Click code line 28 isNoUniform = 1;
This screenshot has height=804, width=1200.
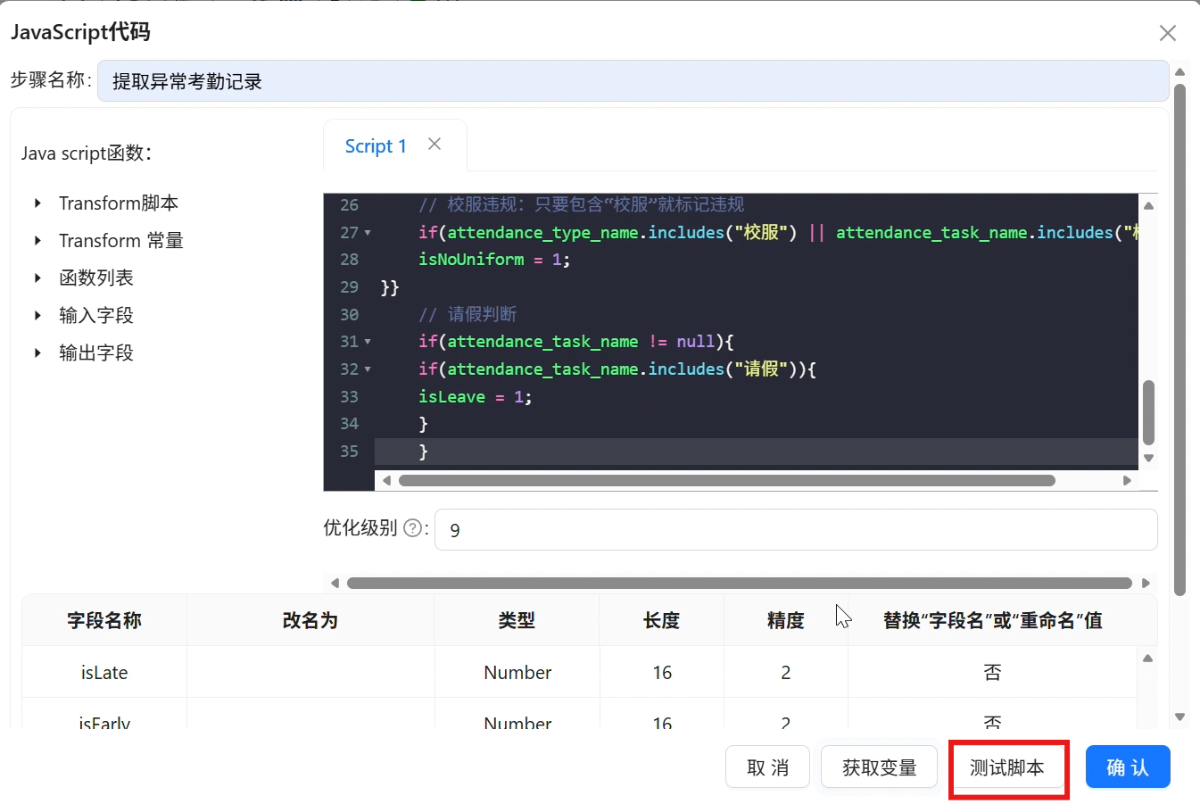coord(494,260)
